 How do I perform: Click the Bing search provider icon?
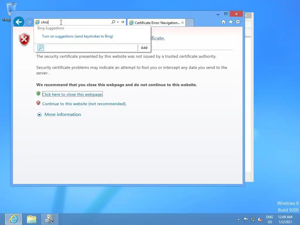40,48
